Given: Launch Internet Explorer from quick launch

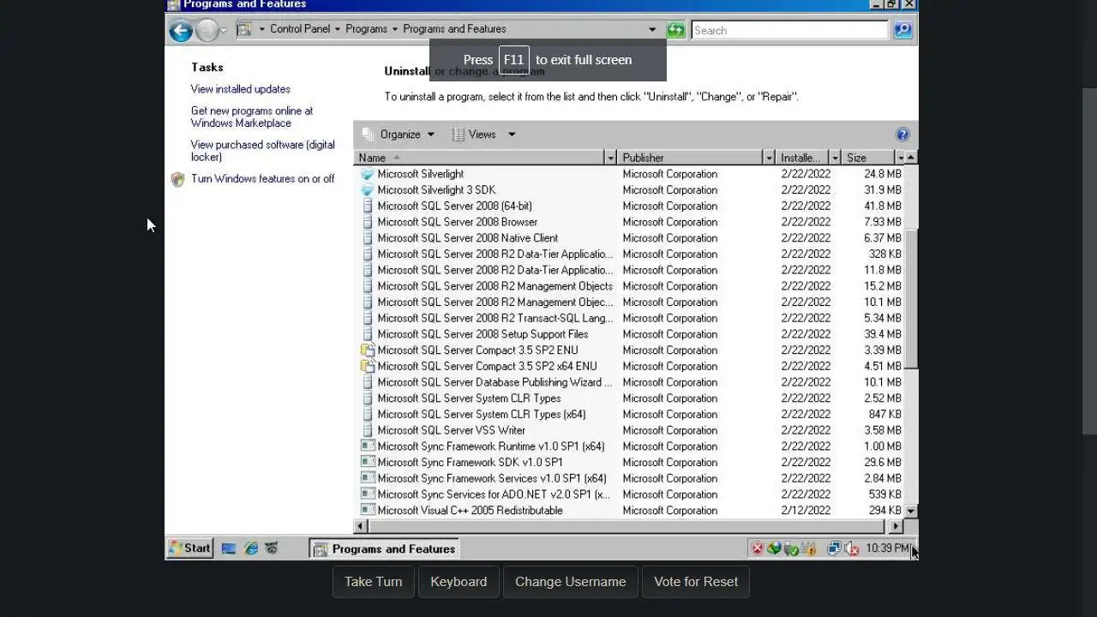Looking at the screenshot, I should click(x=250, y=548).
